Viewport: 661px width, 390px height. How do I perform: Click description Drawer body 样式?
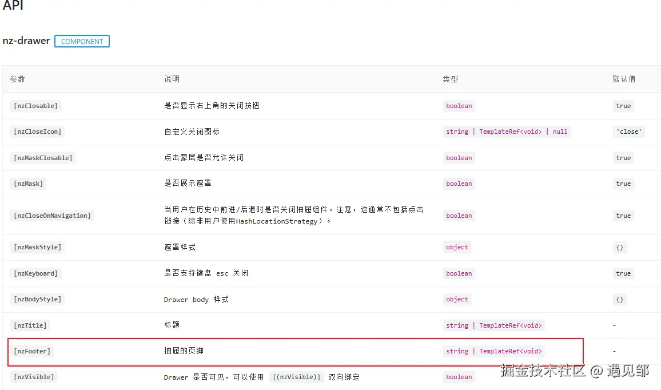pyautogui.click(x=197, y=299)
